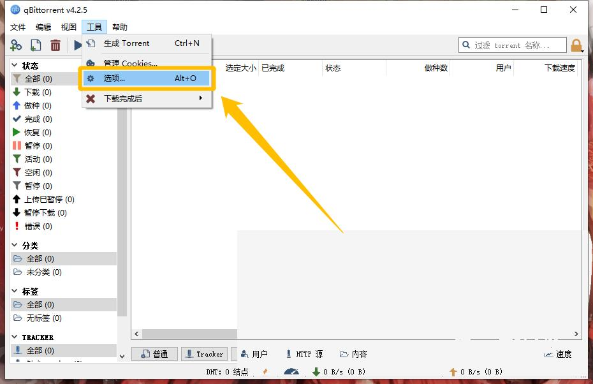Collapse the TRACKER section
Image resolution: width=593 pixels, height=384 pixels.
(15, 337)
